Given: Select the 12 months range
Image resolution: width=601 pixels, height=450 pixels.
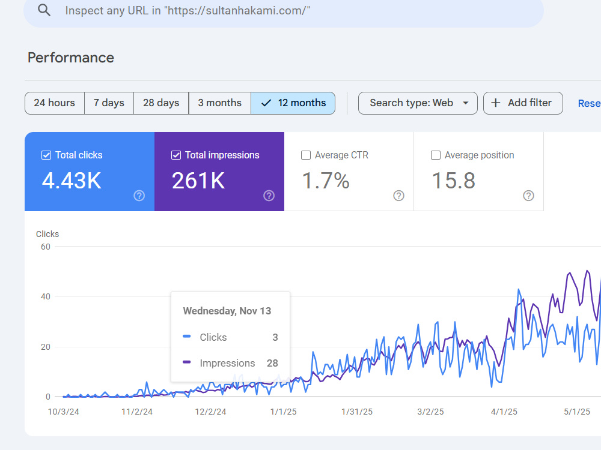Looking at the screenshot, I should (293, 103).
